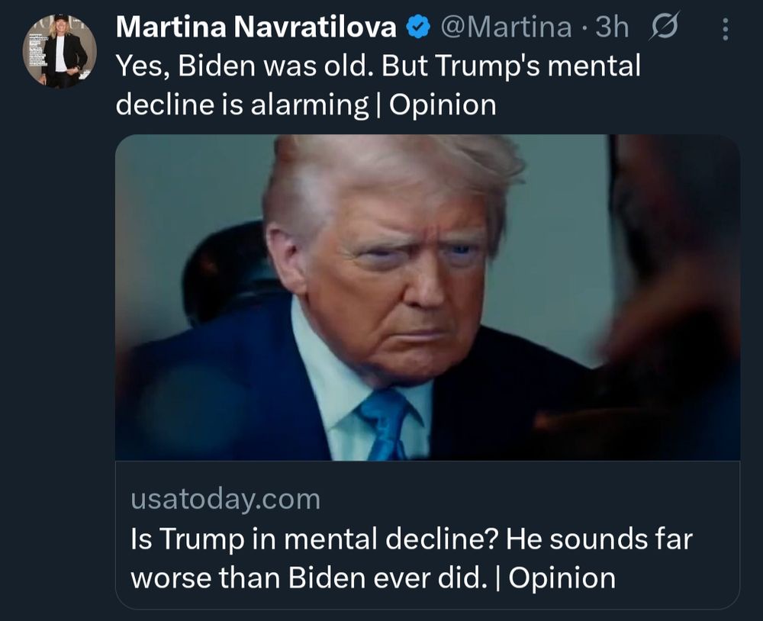Click "decline is alarming" in the tweet text
This screenshot has width=763, height=621.
coord(242,105)
